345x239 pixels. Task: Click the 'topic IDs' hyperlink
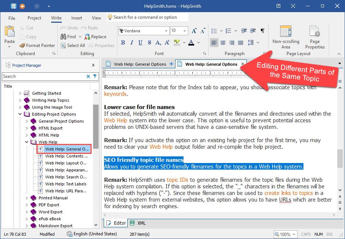(x=177, y=180)
